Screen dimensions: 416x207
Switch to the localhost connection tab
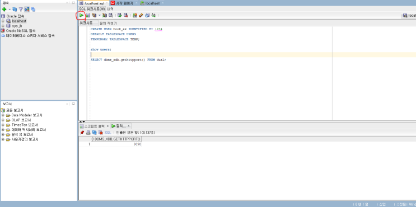(152, 3)
